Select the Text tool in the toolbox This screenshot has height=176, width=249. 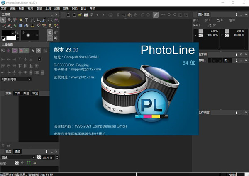click(x=27, y=19)
